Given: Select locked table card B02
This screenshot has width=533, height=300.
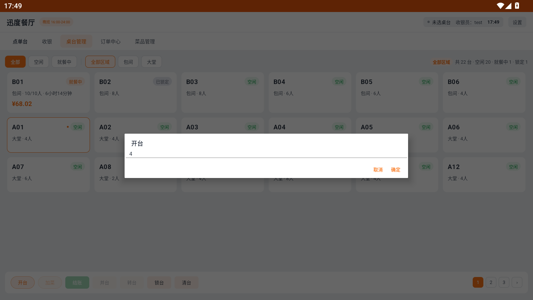Looking at the screenshot, I should pyautogui.click(x=136, y=92).
